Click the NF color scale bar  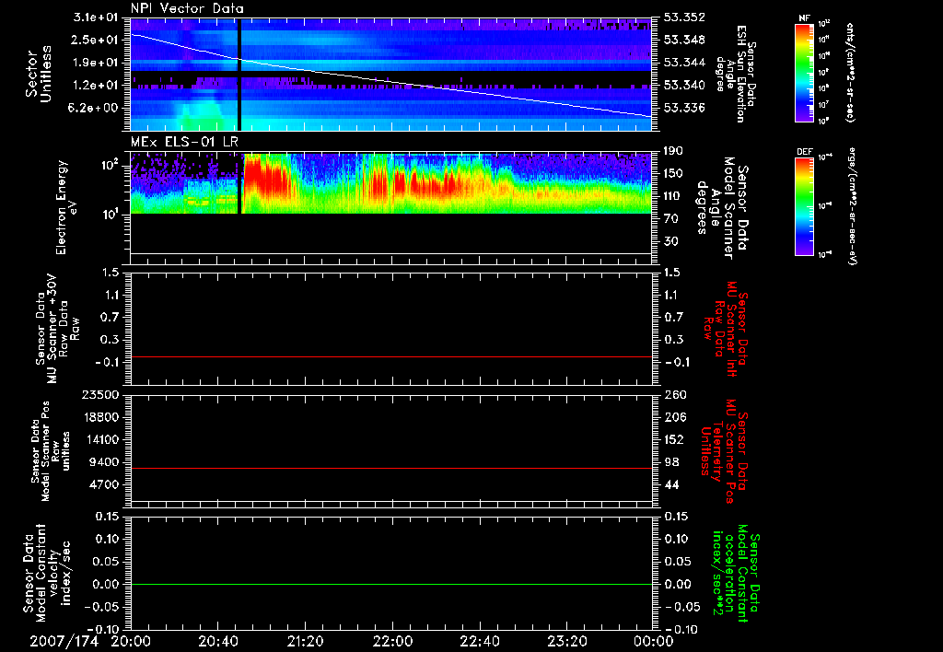pos(804,73)
